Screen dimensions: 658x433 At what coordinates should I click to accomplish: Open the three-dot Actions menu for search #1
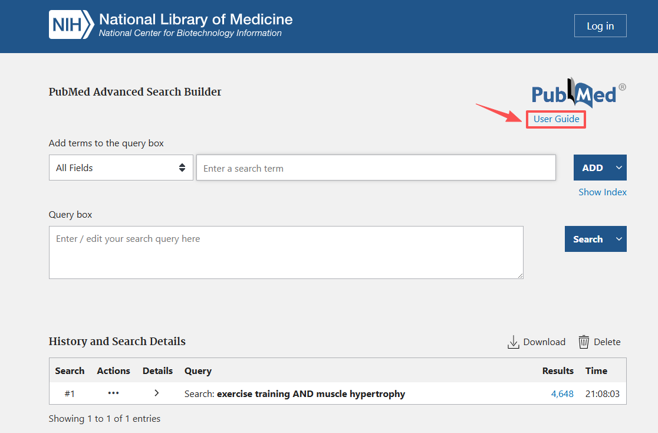[x=113, y=393]
